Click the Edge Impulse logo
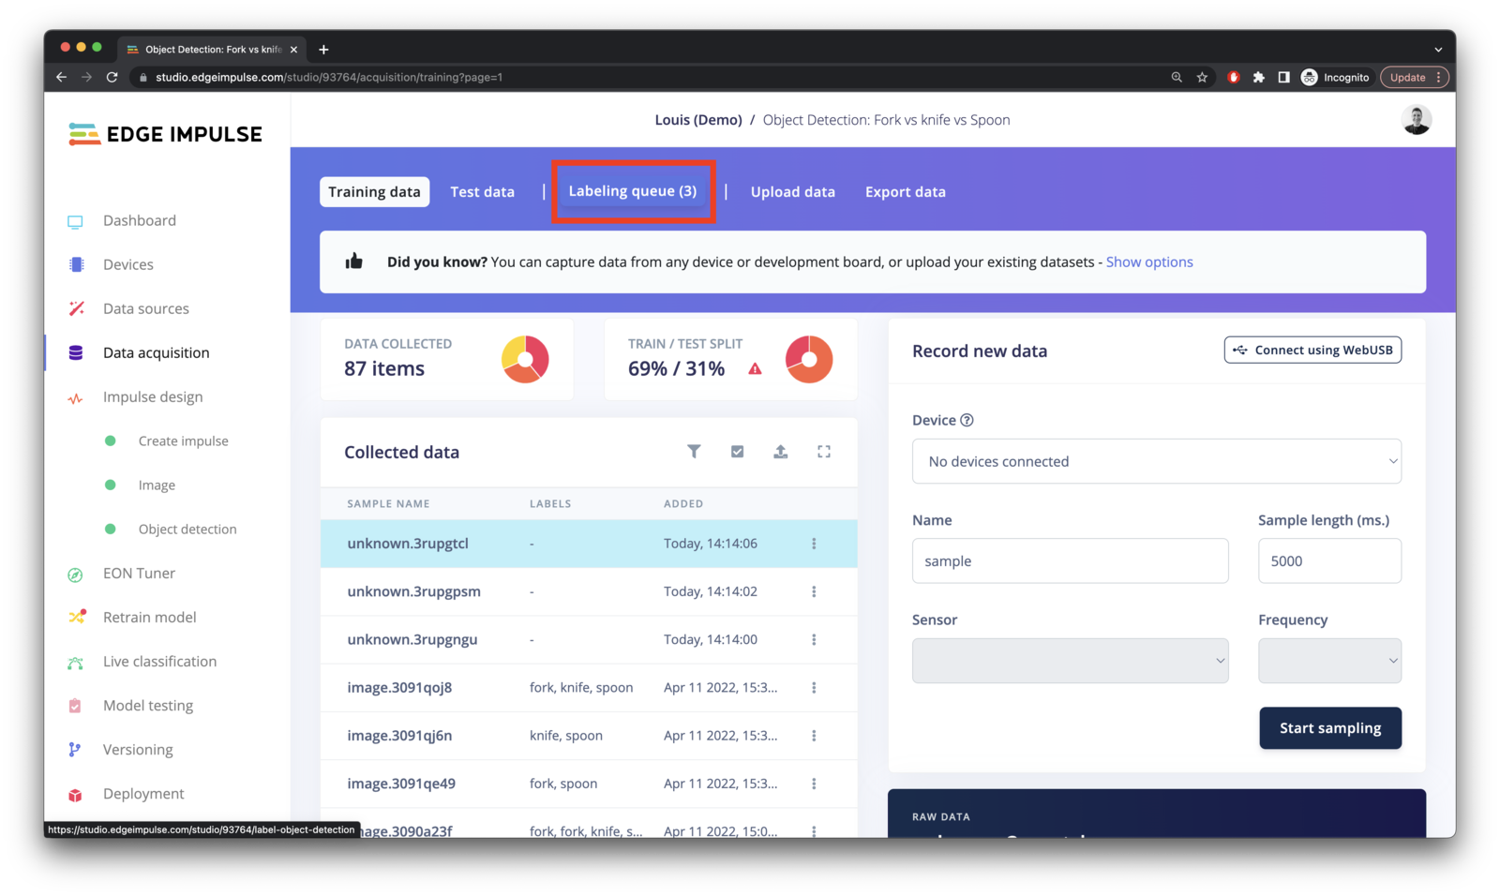This screenshot has height=896, width=1500. (165, 134)
